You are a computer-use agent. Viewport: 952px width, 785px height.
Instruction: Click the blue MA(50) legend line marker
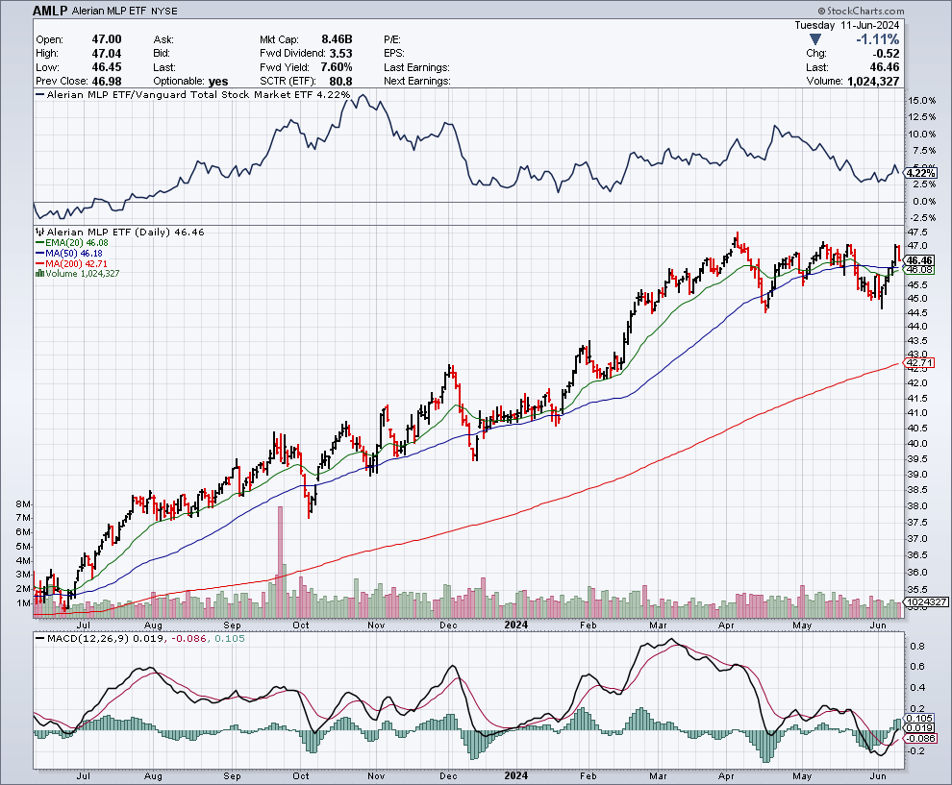pos(40,253)
